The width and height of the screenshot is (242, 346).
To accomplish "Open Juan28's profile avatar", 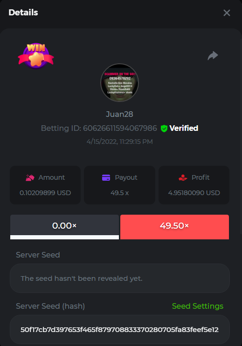I will (x=119, y=83).
